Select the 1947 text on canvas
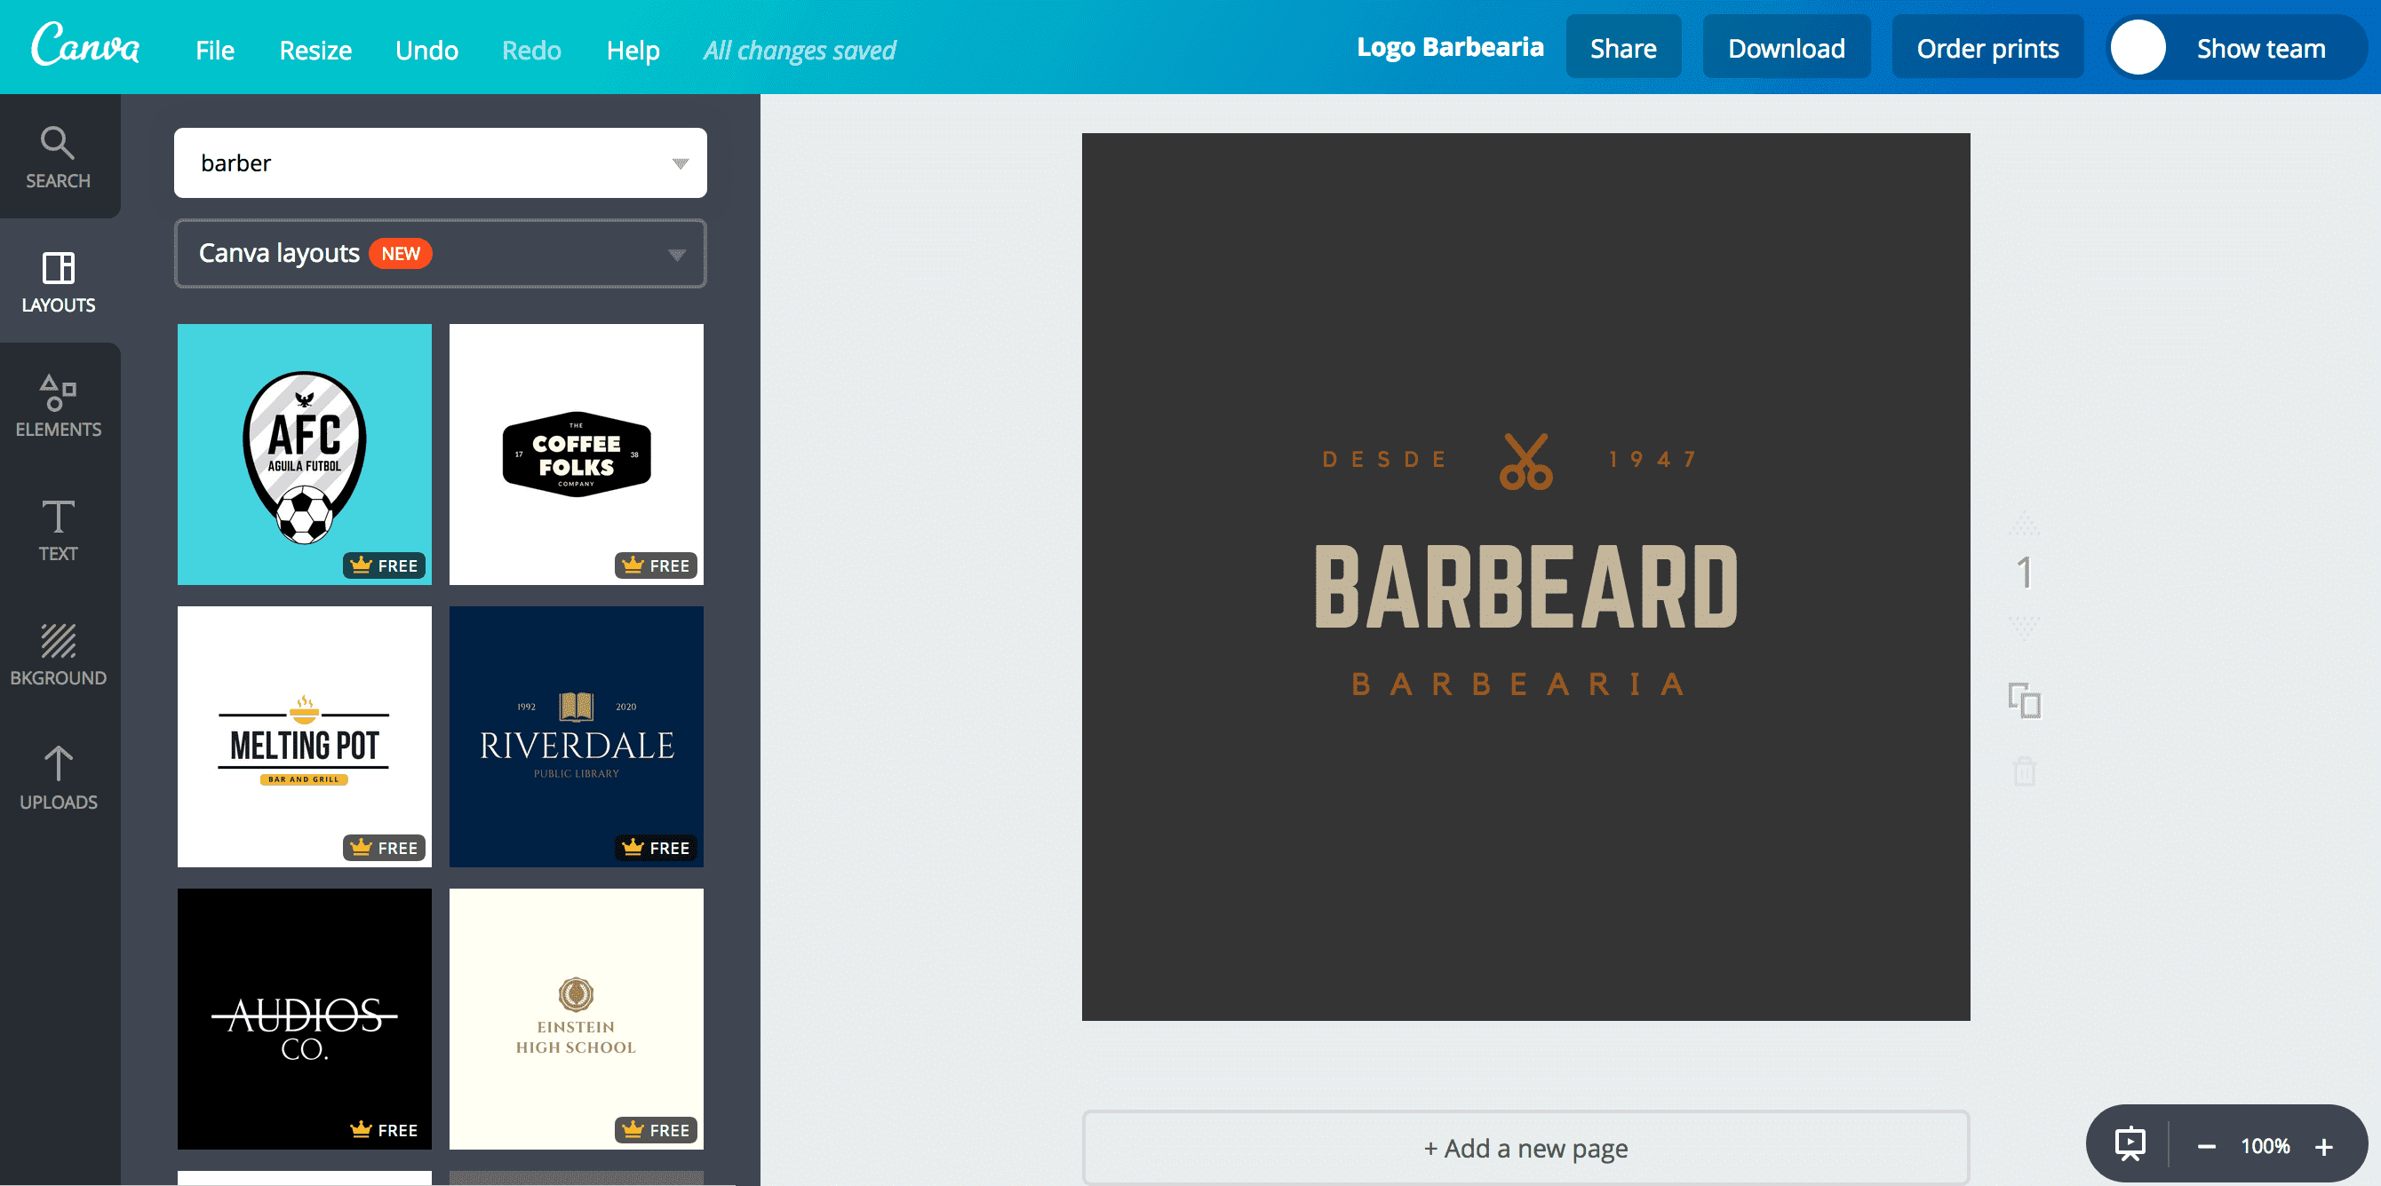This screenshot has width=2381, height=1186. pyautogui.click(x=1652, y=459)
